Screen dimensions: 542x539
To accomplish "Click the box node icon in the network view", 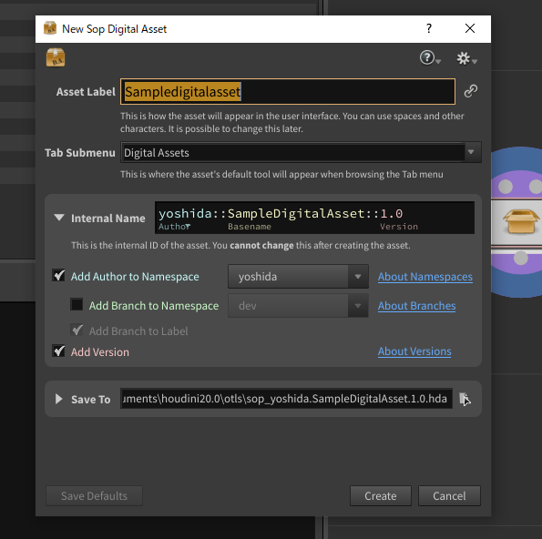I will click(x=520, y=221).
